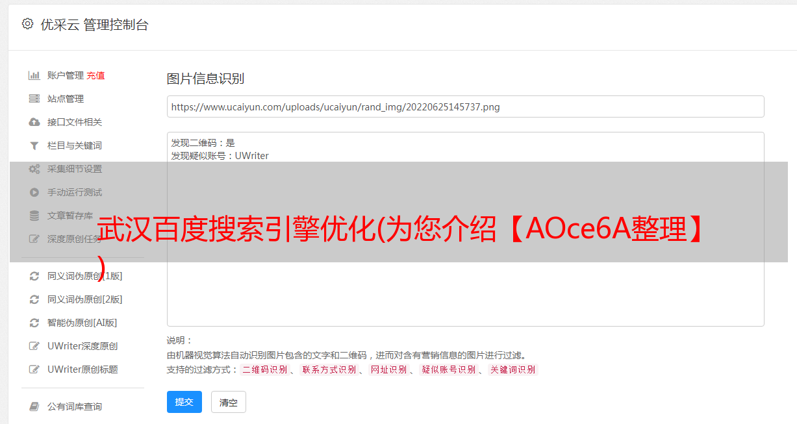Click the server icon for 站点管理
The width and height of the screenshot is (797, 424).
point(34,99)
